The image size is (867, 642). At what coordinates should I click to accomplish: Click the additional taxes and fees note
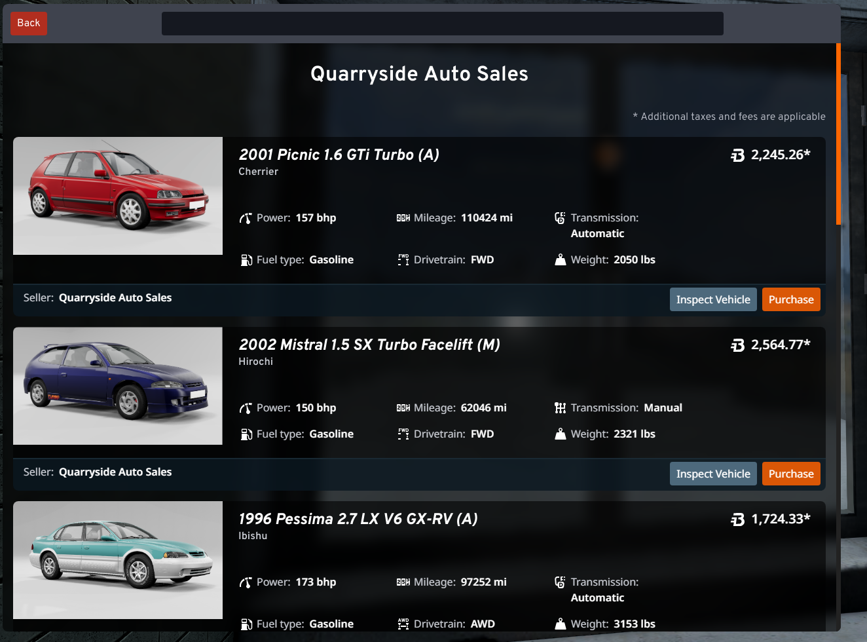pos(729,117)
